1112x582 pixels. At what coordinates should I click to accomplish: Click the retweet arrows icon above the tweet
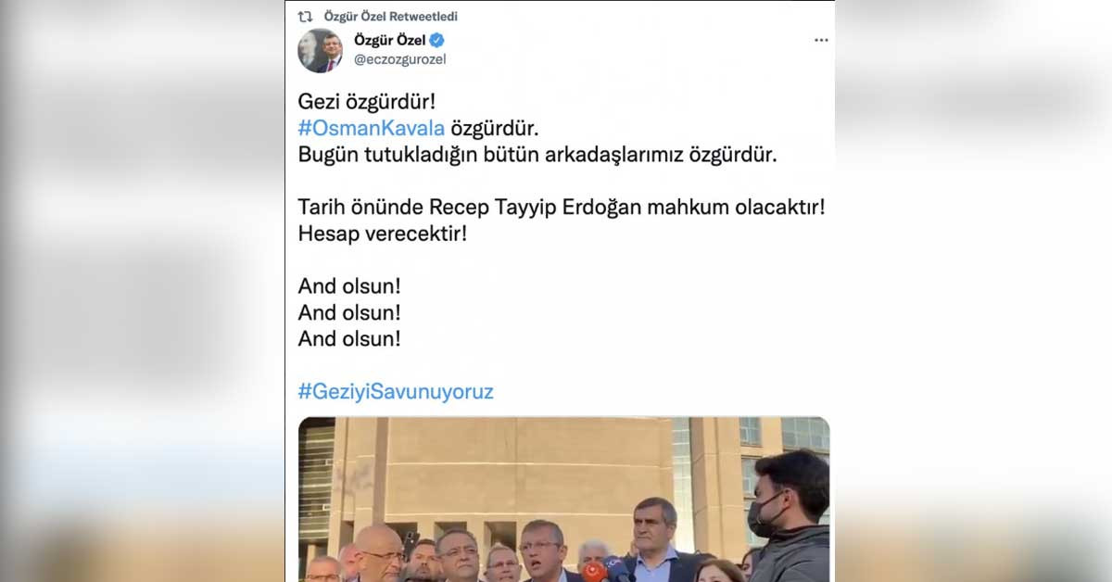[304, 17]
